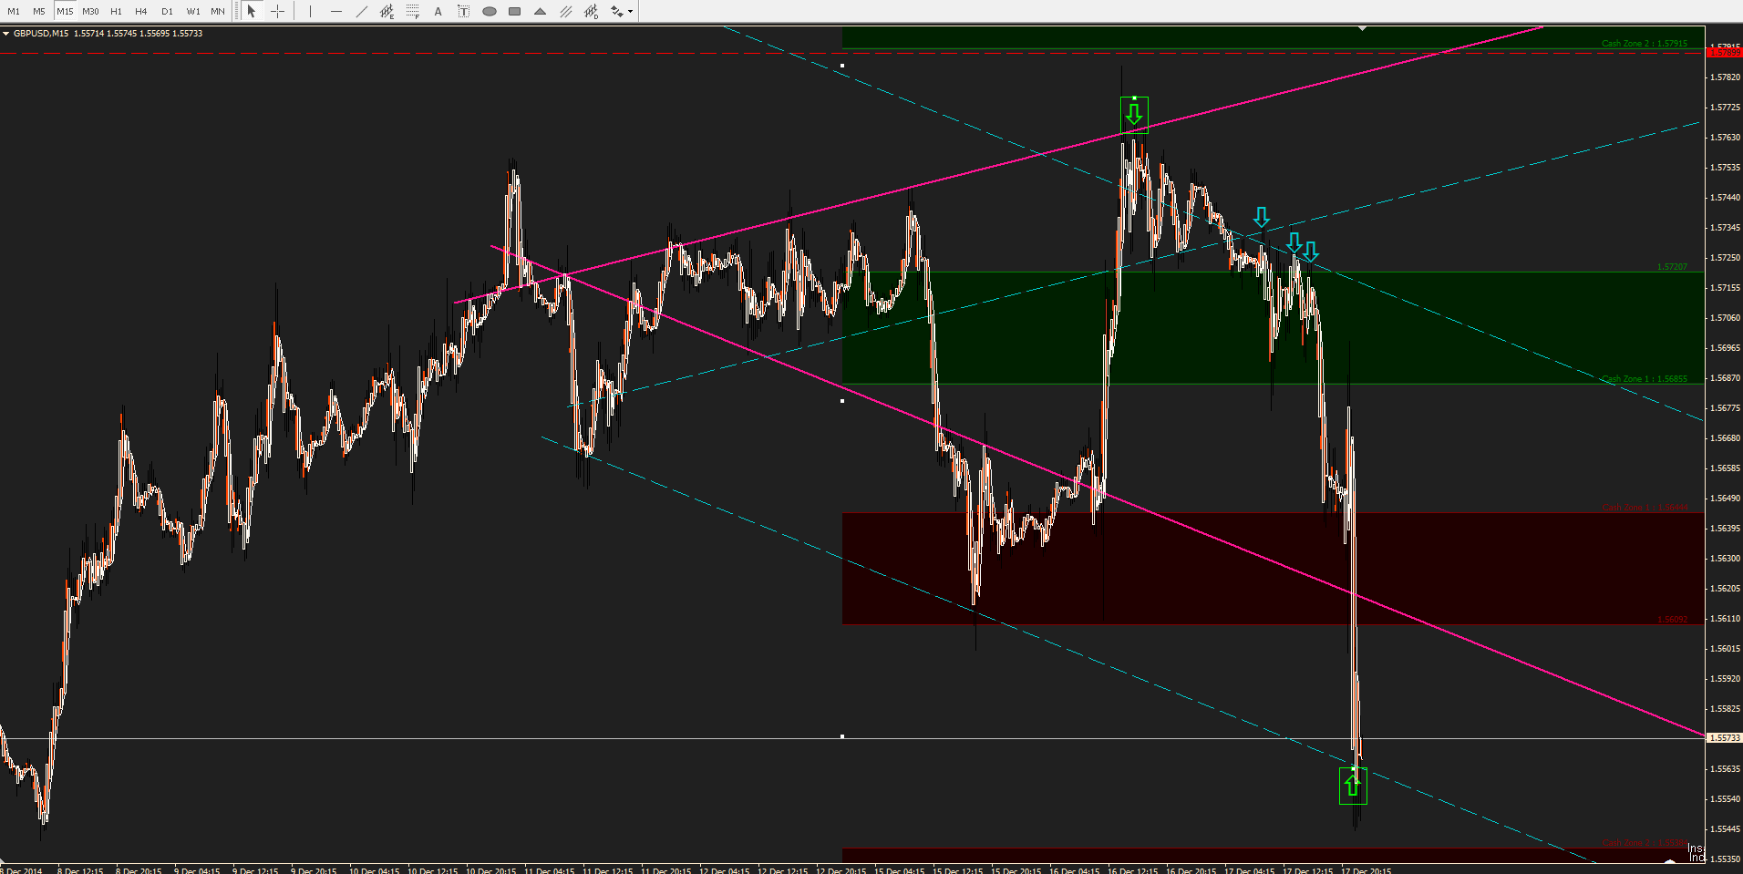Select the Rectangle shape tool
This screenshot has width=1743, height=874.
coord(514,11)
